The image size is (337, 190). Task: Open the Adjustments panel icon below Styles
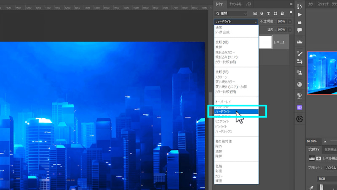(300, 96)
